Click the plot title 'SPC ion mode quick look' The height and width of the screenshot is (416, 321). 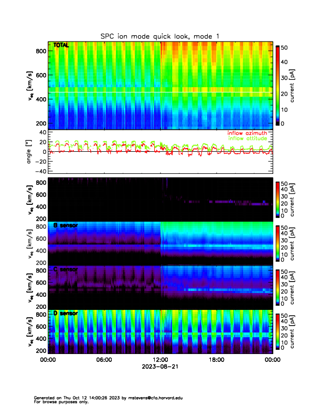pos(160,36)
